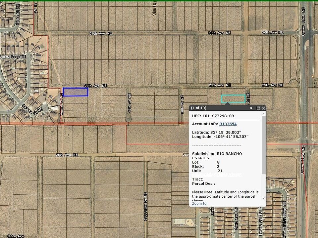
Task: Click the Subdivision RIO RANCHO ESTATES text
Action: [x=217, y=156]
